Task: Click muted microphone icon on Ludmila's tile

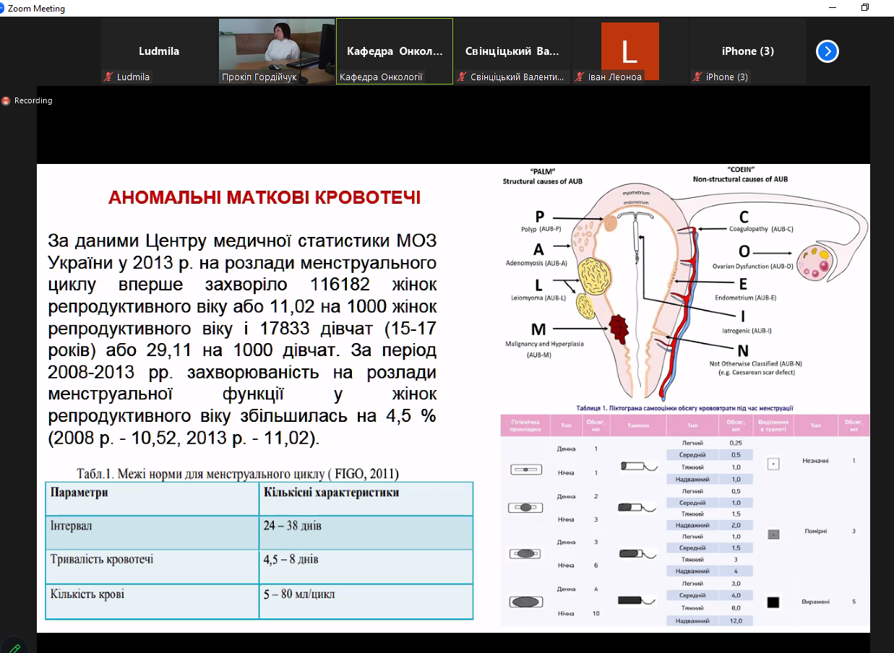Action: coord(108,77)
